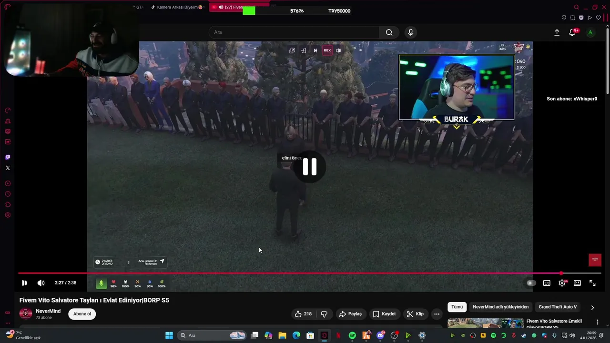Open more actions three-dot menu
610x343 pixels.
(x=437, y=314)
